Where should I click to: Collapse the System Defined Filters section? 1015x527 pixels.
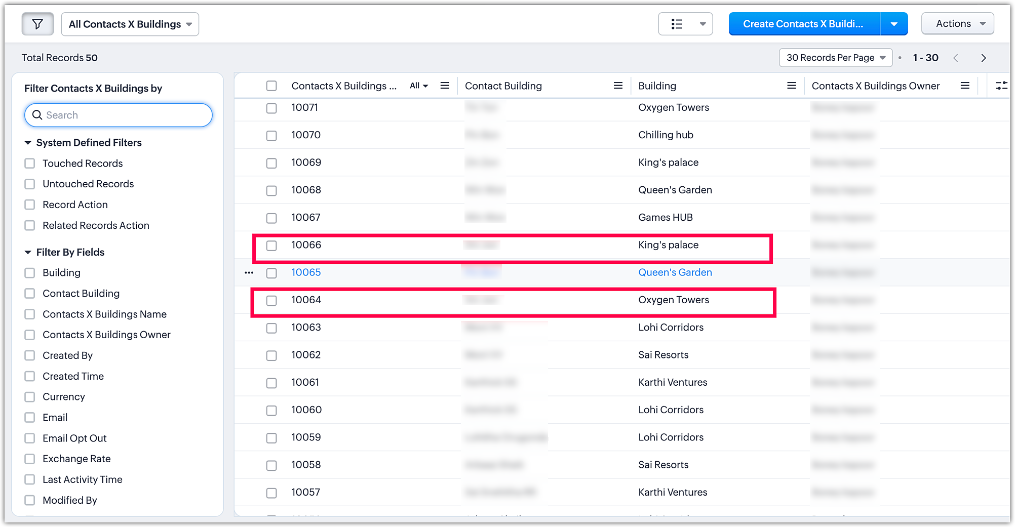click(x=28, y=143)
